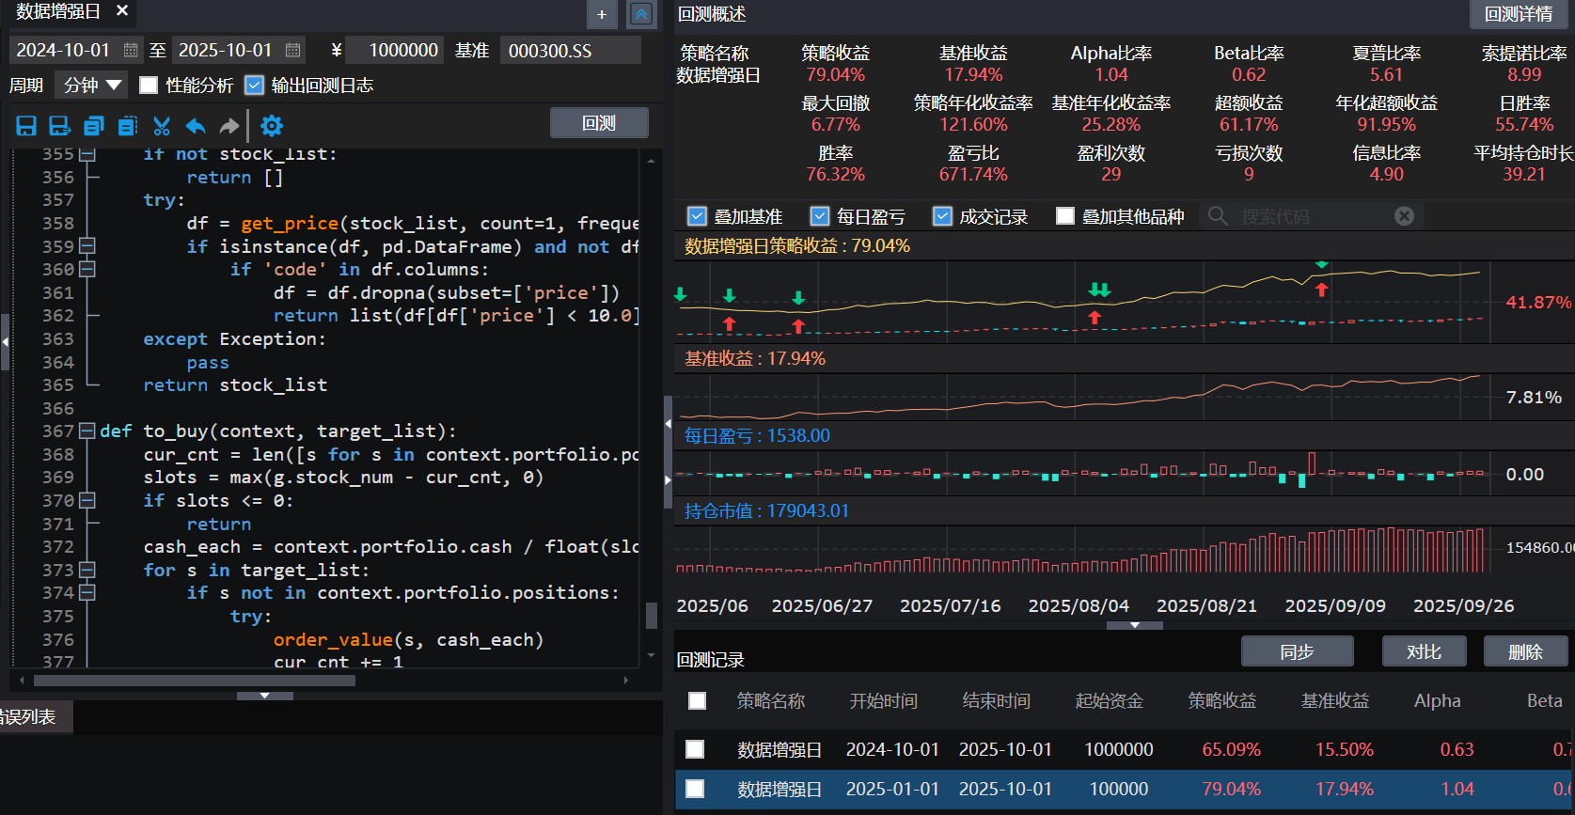Add a new strategy tab with plus
The height and width of the screenshot is (815, 1575).
pos(602,14)
